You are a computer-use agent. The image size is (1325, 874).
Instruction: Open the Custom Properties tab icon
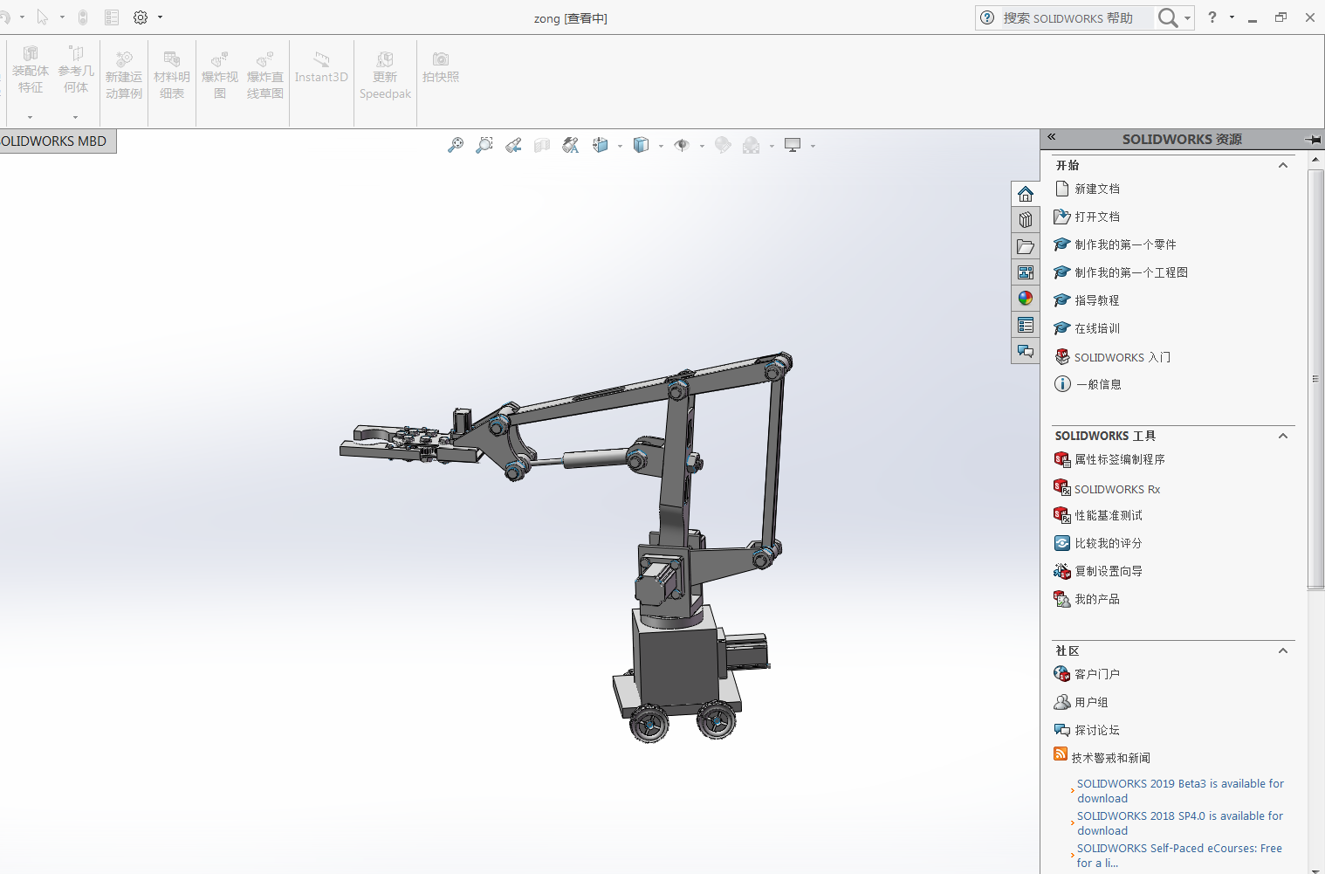pyautogui.click(x=1026, y=326)
